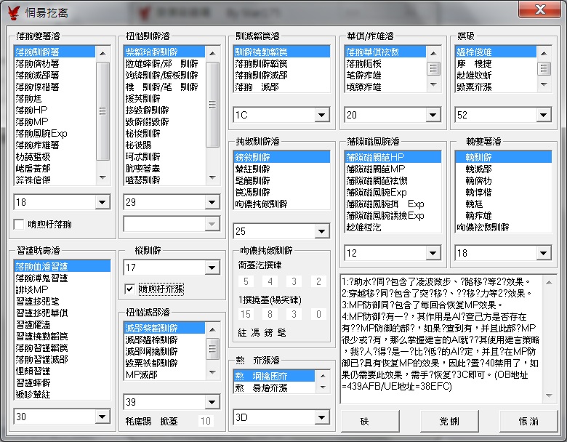Open the dropdown showing value 30

tap(102, 417)
